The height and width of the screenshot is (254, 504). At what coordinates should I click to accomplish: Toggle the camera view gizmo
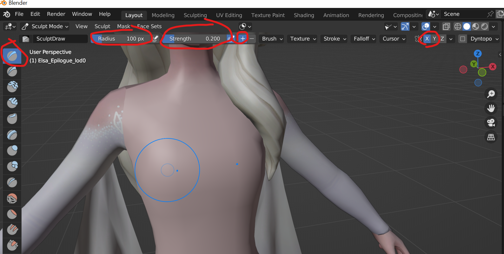(491, 123)
